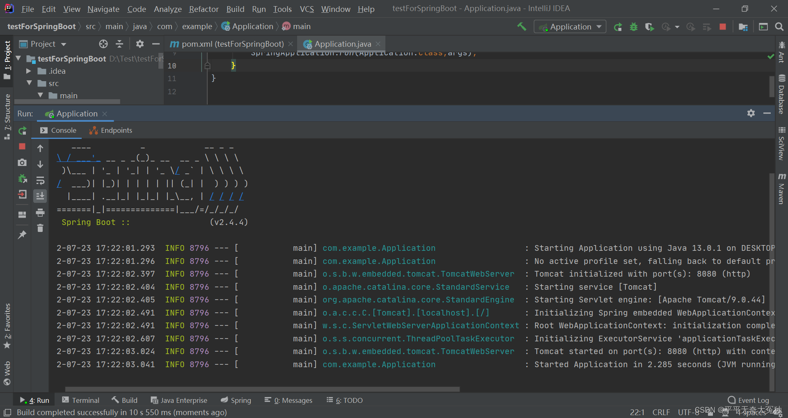Open the TODO tool window
The image size is (788, 418).
pos(344,400)
